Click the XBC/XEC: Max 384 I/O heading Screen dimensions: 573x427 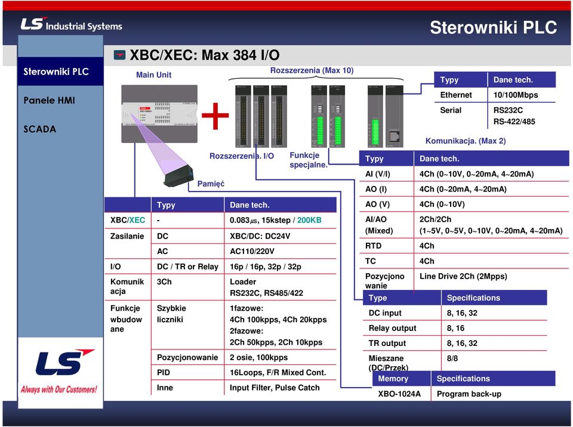[205, 55]
